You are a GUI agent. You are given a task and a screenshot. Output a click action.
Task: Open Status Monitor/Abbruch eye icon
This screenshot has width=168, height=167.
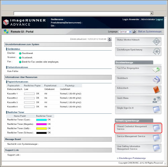point(156,41)
